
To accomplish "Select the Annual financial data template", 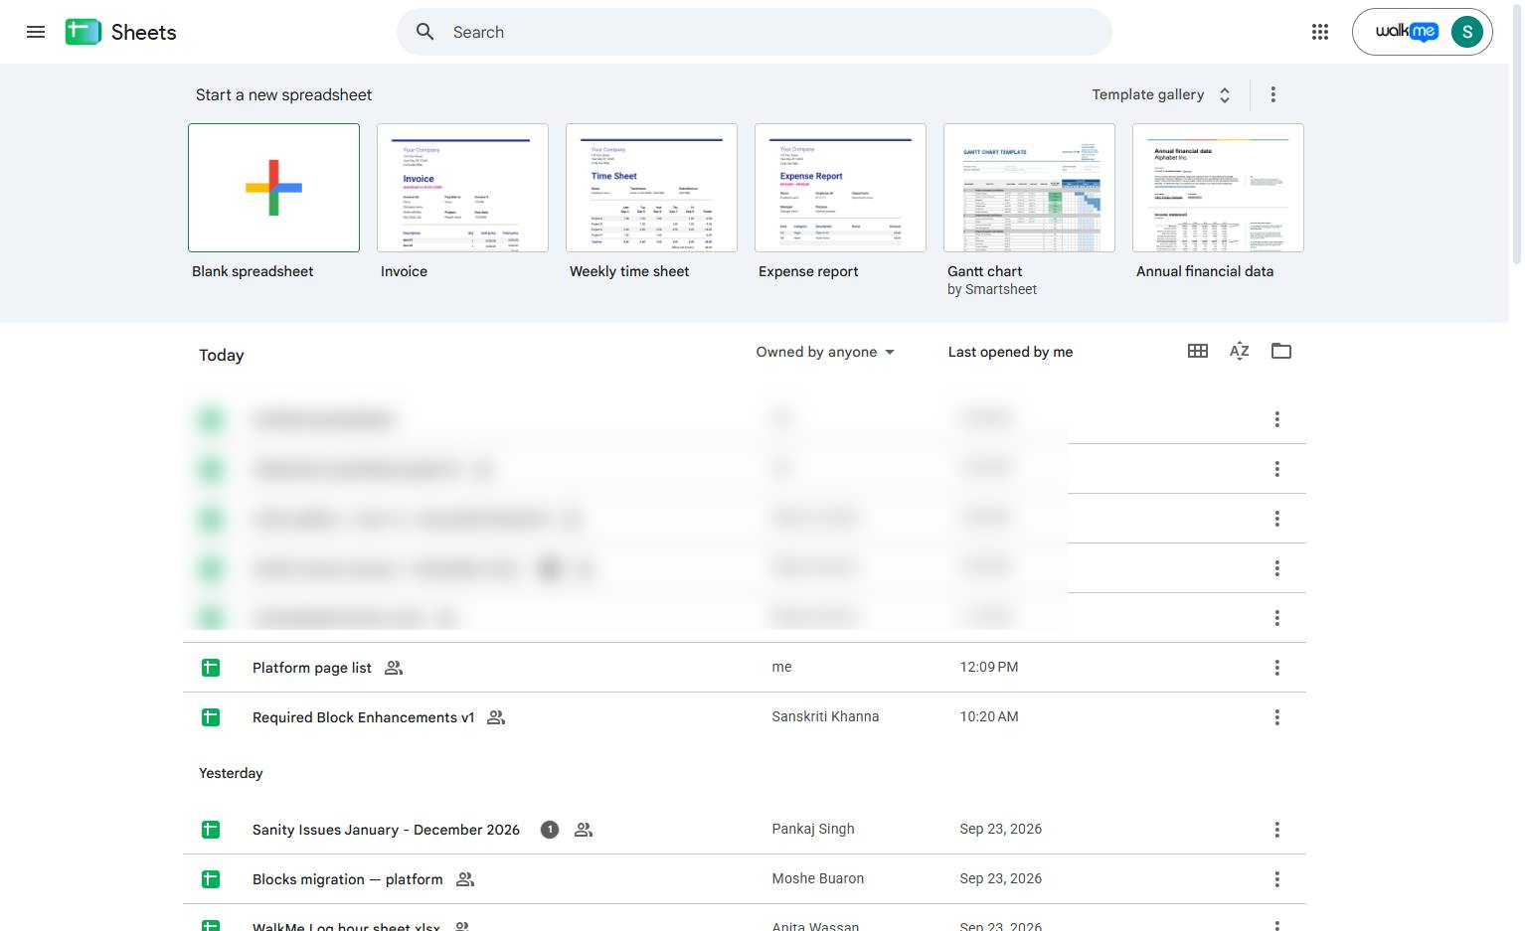I will pyautogui.click(x=1218, y=188).
